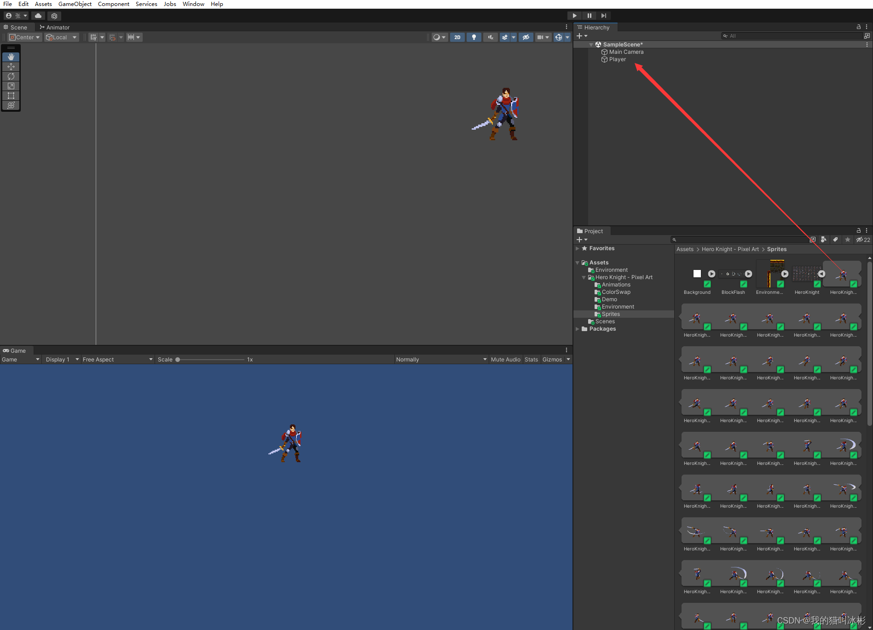Open the ColorSwap folder
This screenshot has height=630, width=873.
coord(616,292)
